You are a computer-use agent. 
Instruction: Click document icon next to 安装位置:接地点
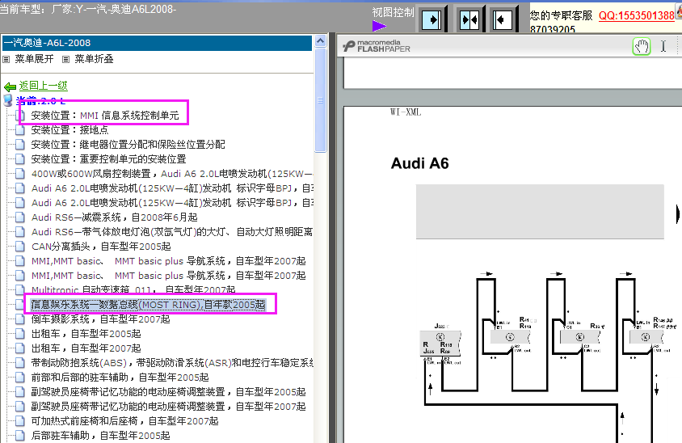click(20, 130)
